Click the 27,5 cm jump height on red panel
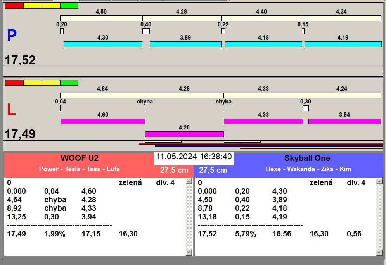The width and height of the screenshot is (386, 265). (x=174, y=170)
